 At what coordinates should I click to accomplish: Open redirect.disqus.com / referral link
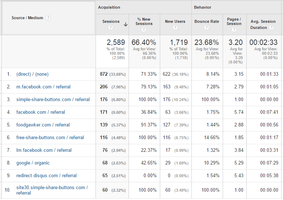[47, 175]
